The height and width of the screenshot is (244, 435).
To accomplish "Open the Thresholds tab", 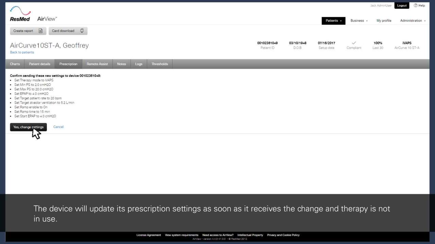I will [x=160, y=64].
